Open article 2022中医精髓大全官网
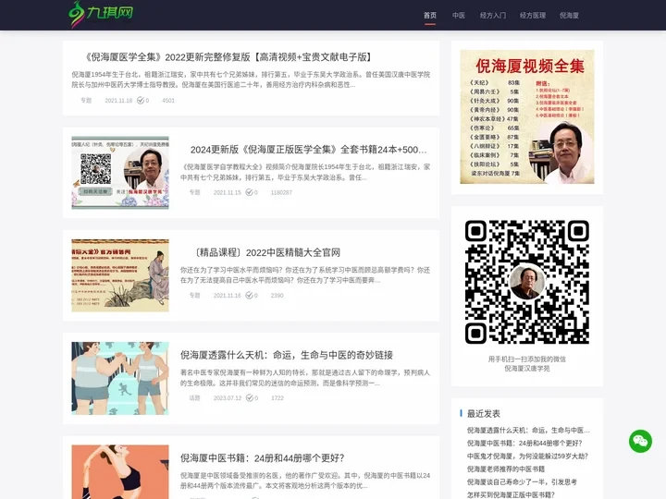The width and height of the screenshot is (666, 499). [265, 252]
